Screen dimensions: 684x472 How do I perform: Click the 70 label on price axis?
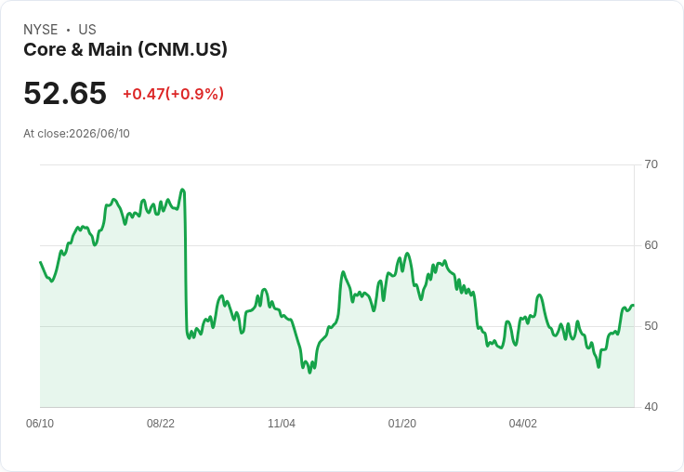click(x=651, y=164)
